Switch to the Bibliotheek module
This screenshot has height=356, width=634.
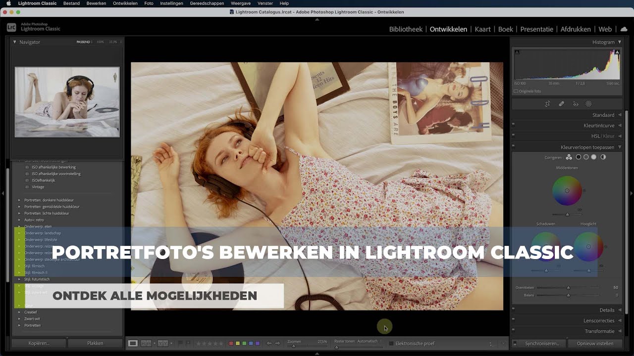click(406, 29)
